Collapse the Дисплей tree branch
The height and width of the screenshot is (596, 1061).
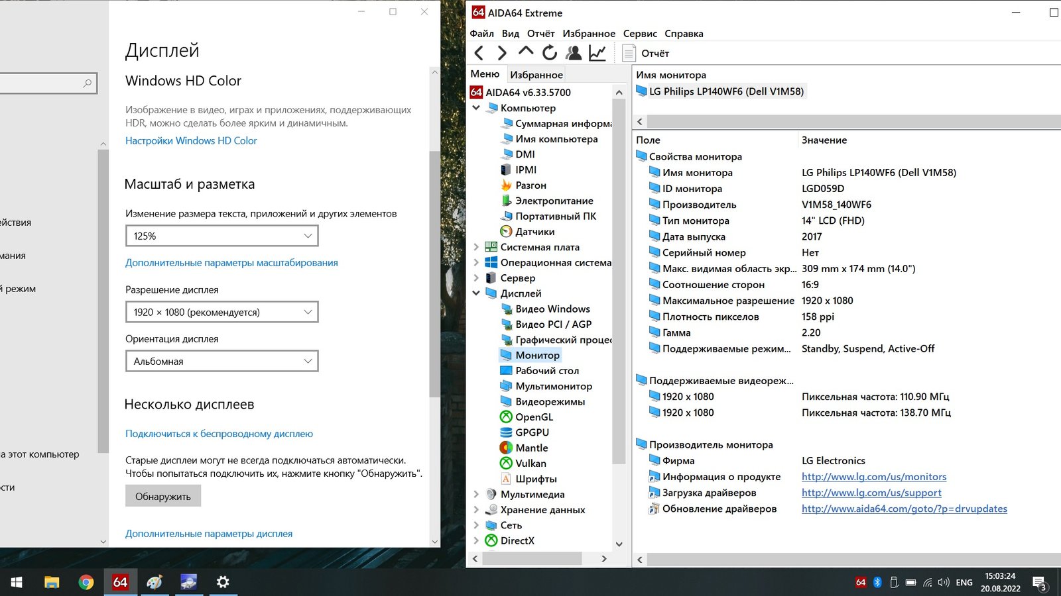476,293
